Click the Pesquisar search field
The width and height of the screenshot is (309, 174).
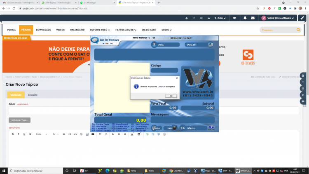277,30
